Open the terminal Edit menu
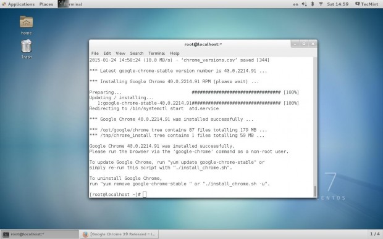Viewport: 383px width, 239px height. [x=107, y=54]
